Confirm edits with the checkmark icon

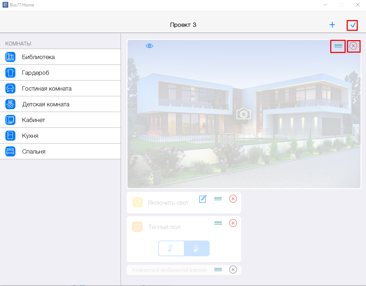(x=352, y=25)
